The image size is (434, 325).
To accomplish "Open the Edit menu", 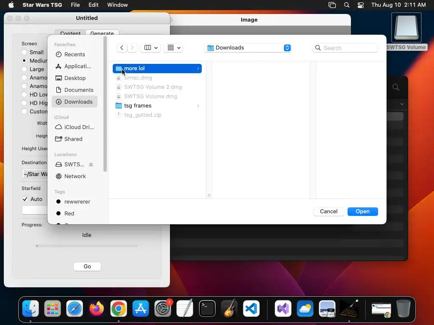I will click(x=94, y=5).
